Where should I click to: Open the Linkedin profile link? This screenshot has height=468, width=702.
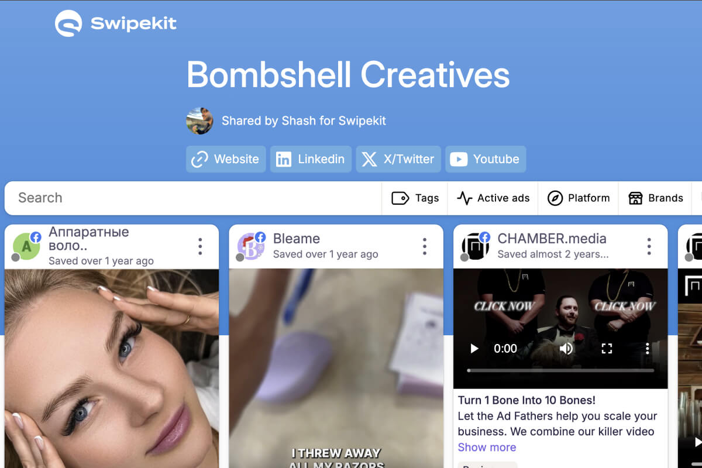[311, 159]
